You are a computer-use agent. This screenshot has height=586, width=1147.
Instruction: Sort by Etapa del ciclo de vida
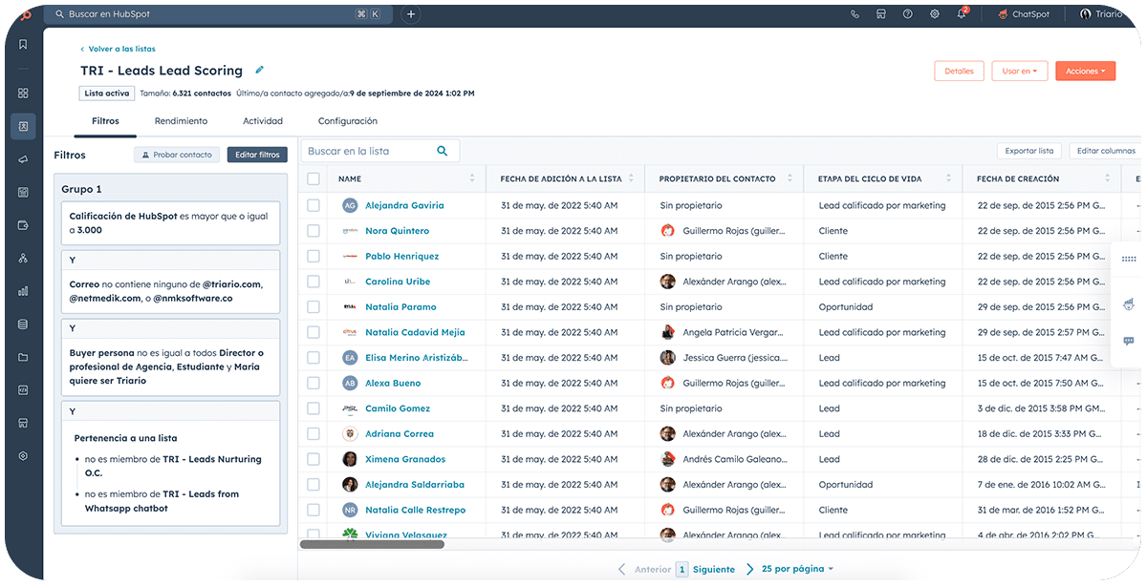pyautogui.click(x=949, y=178)
